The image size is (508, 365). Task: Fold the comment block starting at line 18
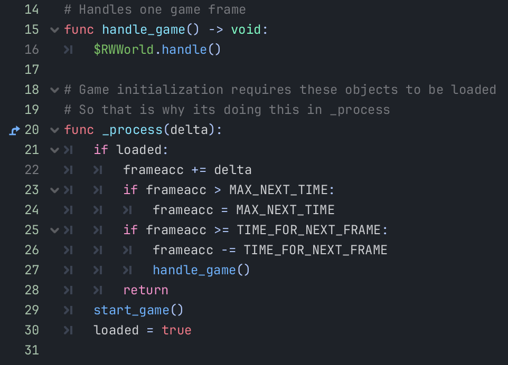coord(54,90)
